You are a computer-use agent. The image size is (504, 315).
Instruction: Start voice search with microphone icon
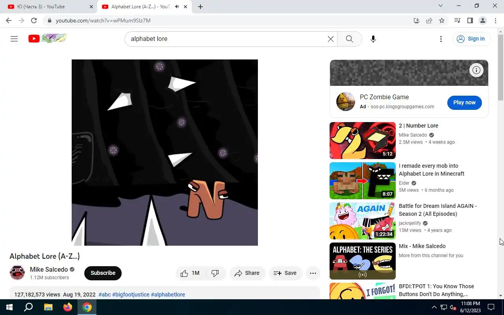[x=373, y=39]
